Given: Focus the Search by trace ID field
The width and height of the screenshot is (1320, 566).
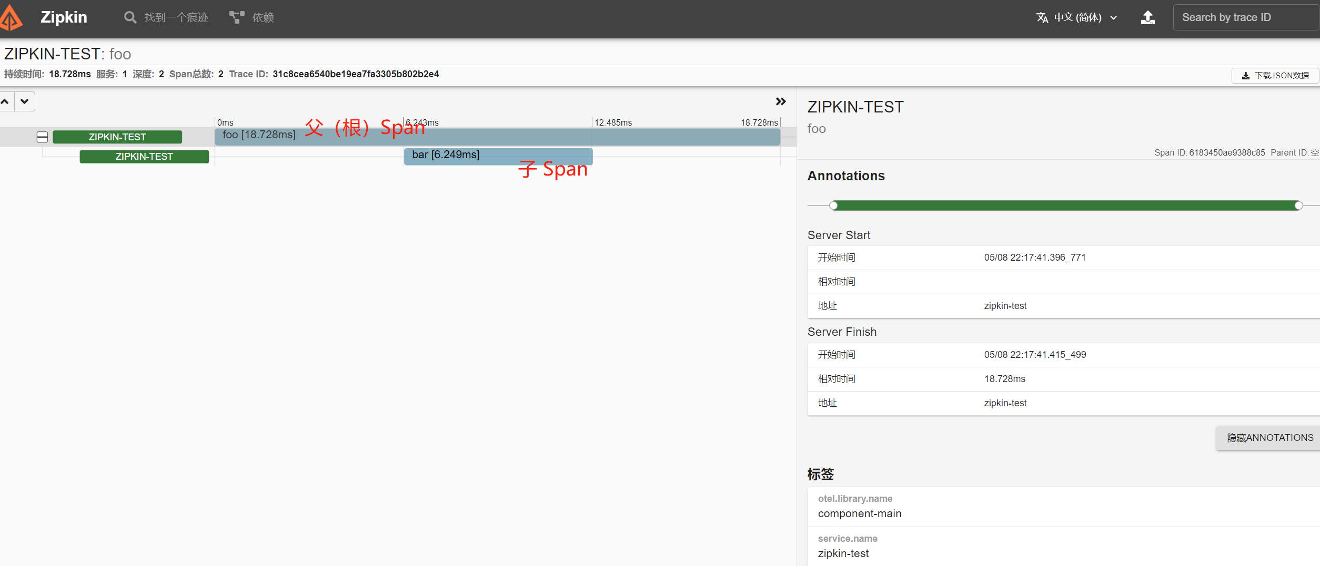Looking at the screenshot, I should (x=1246, y=17).
